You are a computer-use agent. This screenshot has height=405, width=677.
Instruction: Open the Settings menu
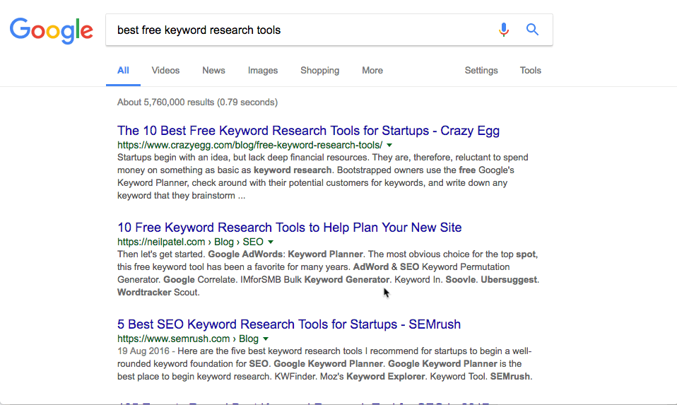pos(481,71)
